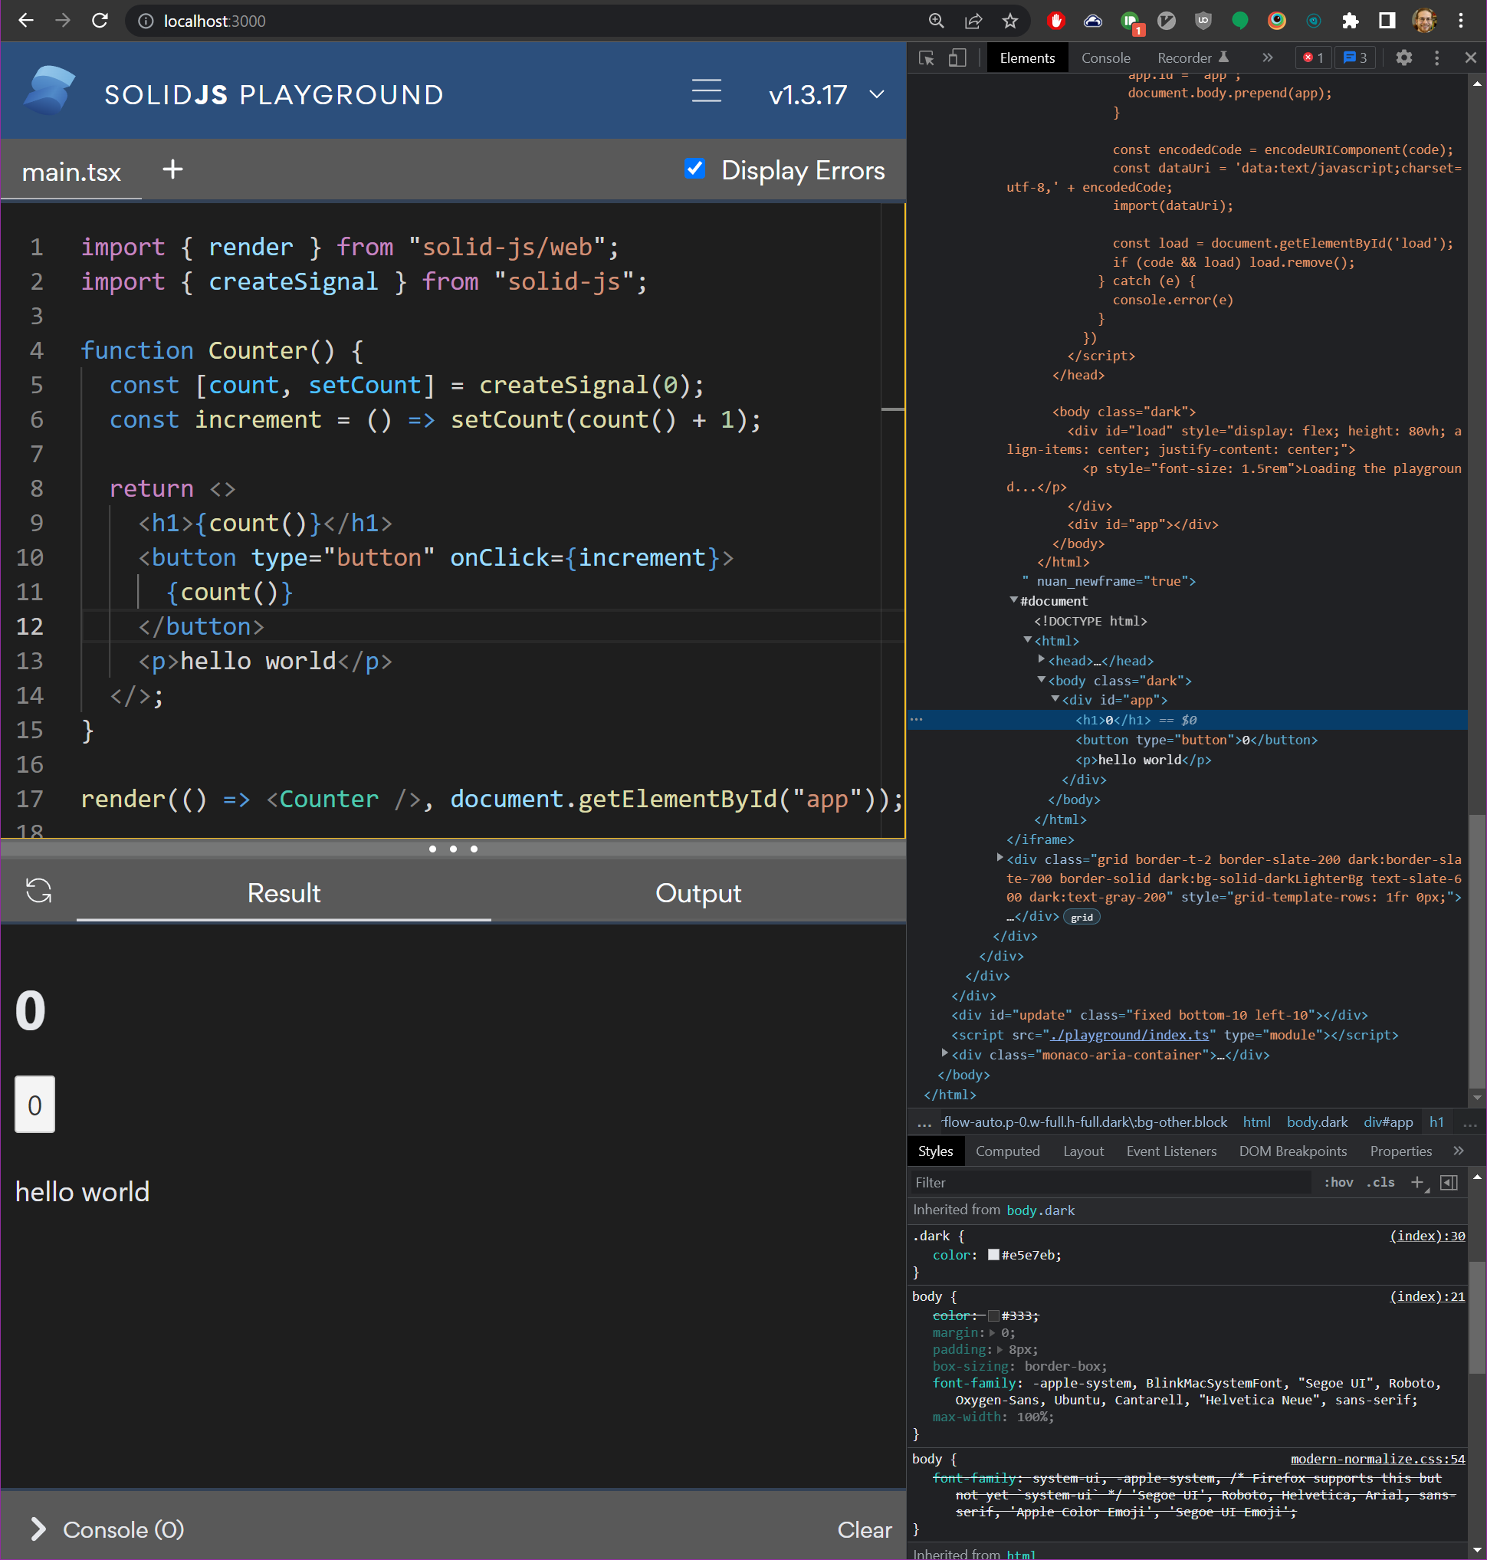Select the inspect element picker tool
The width and height of the screenshot is (1487, 1560).
926,57
